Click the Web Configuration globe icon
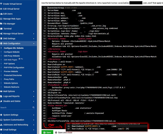Screen dimensions: 163x134 [1, 43]
